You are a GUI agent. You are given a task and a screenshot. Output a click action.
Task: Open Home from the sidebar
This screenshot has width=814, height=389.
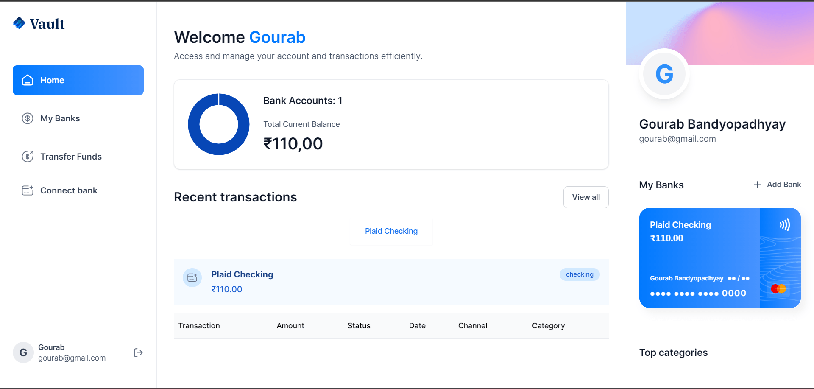coord(78,80)
